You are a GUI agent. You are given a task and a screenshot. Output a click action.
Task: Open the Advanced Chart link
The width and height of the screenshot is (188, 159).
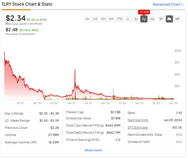tap(168, 4)
